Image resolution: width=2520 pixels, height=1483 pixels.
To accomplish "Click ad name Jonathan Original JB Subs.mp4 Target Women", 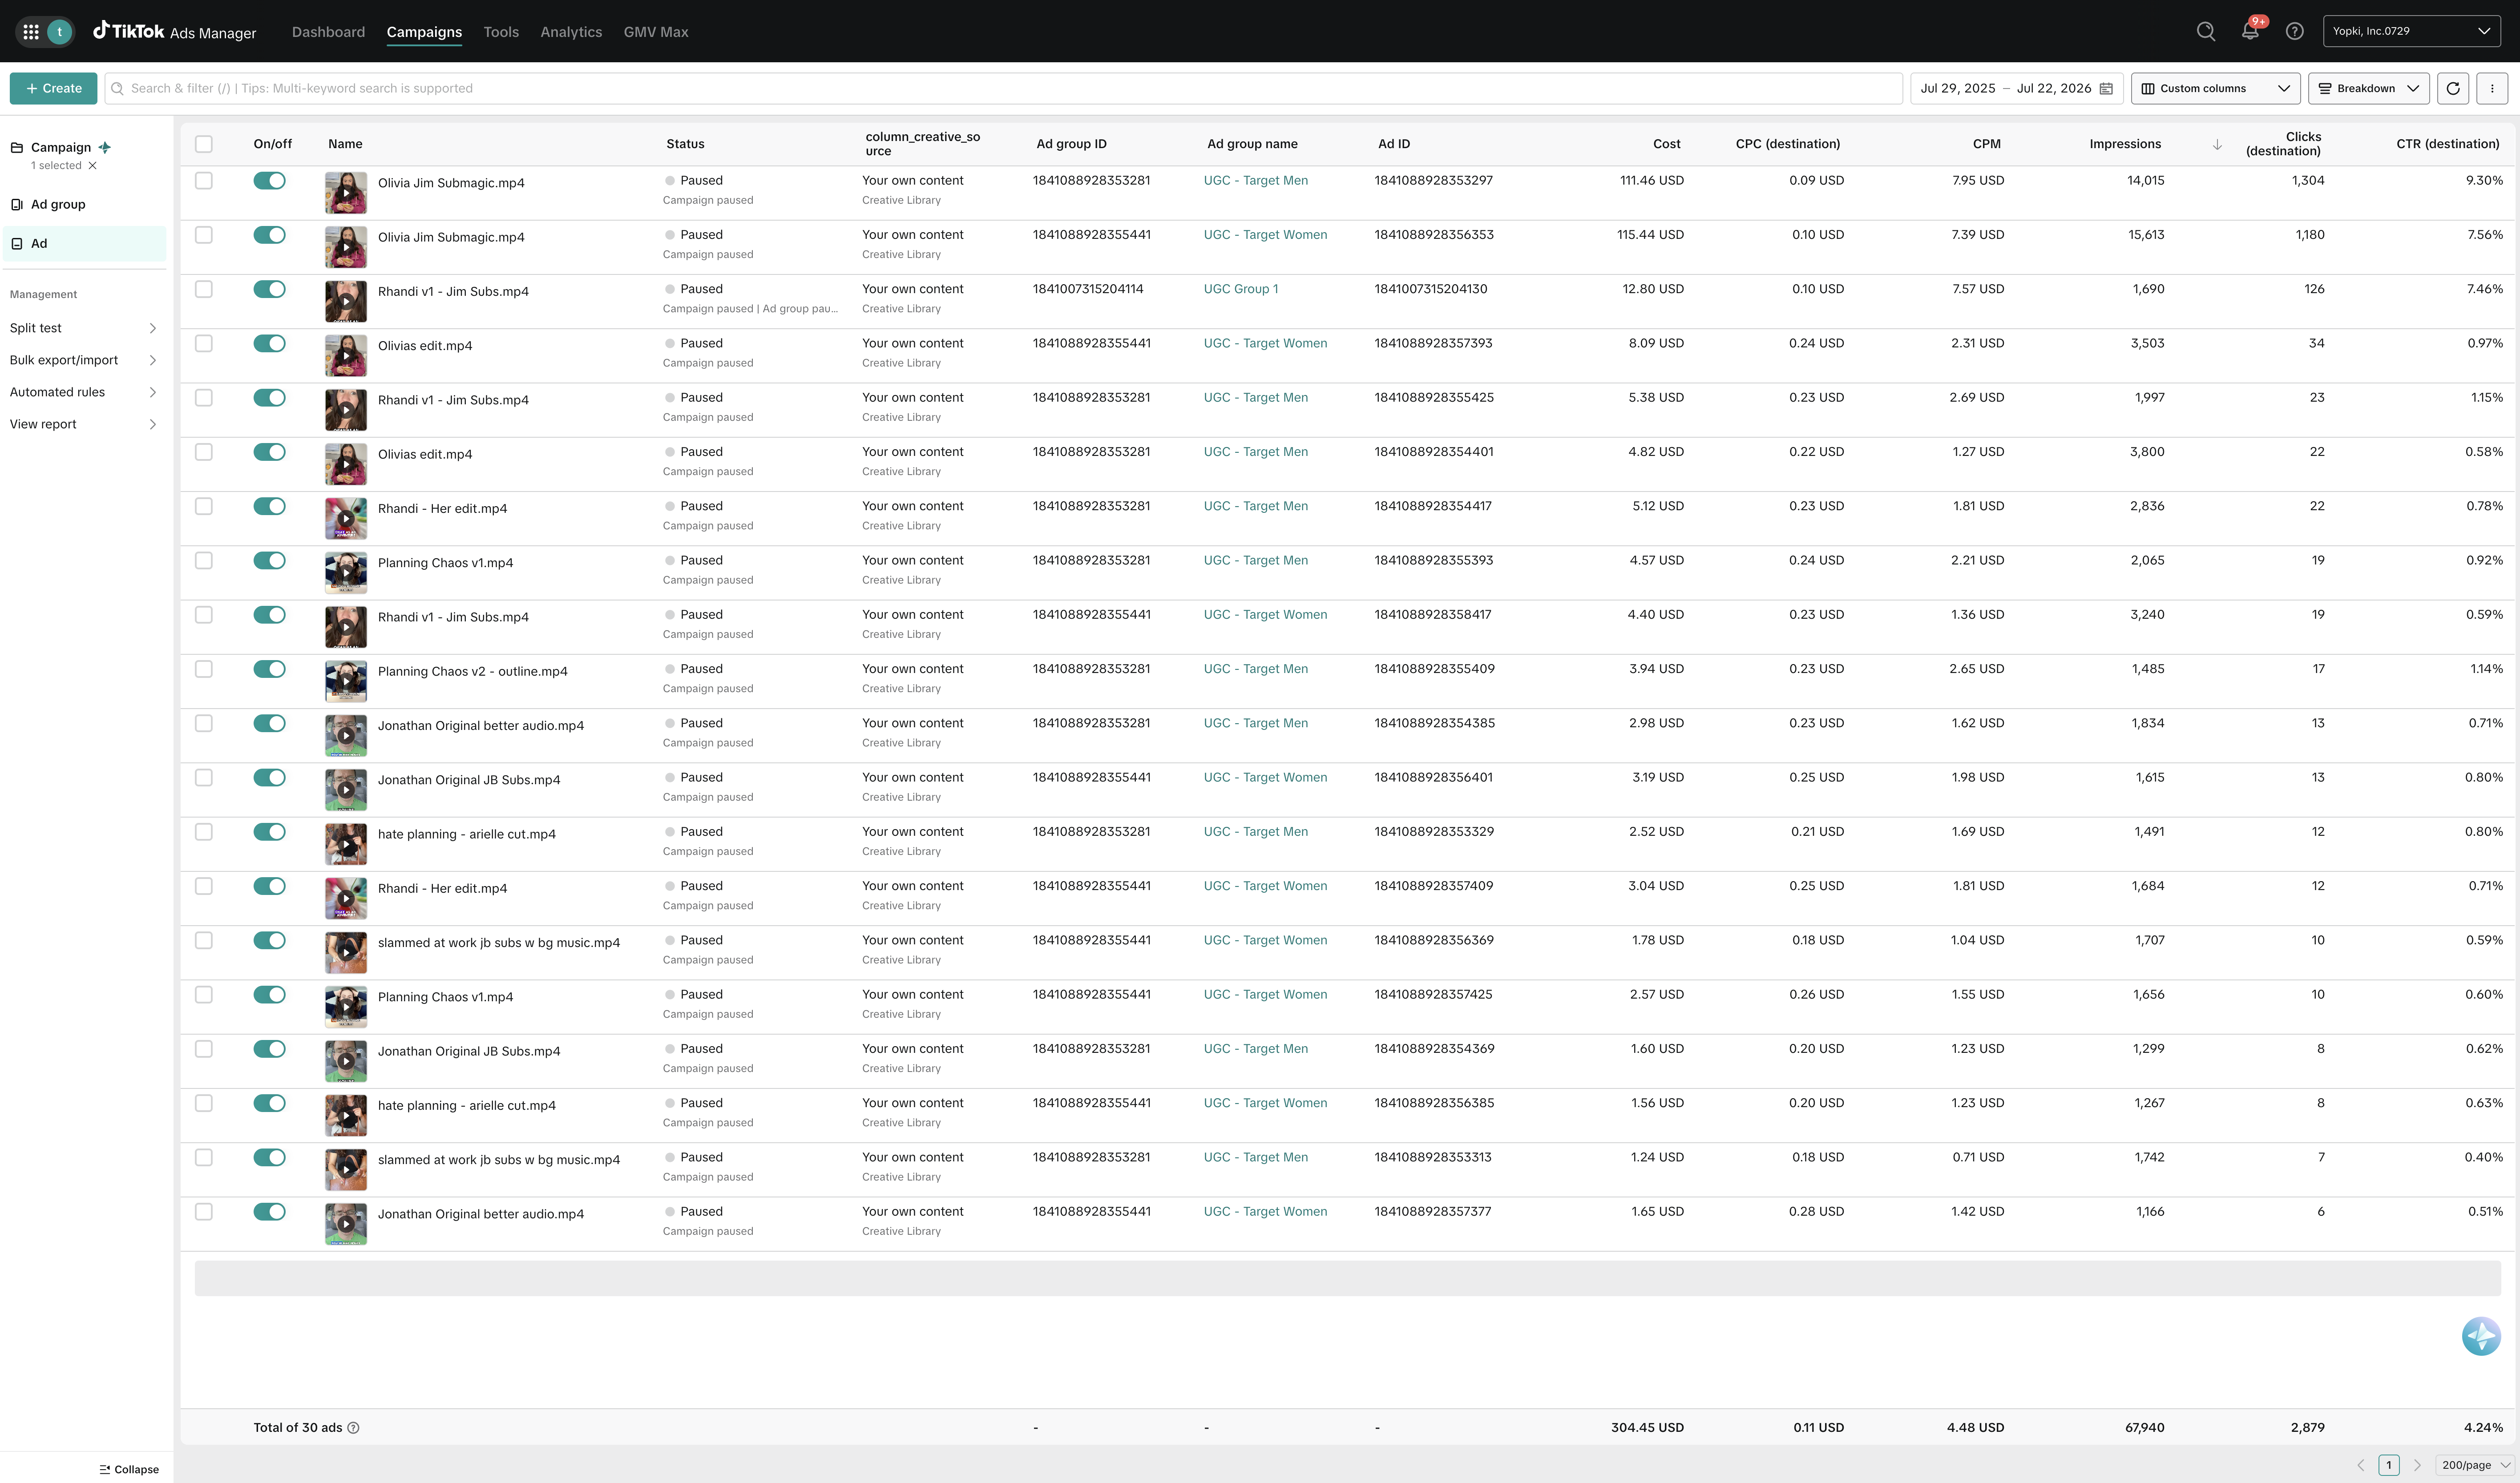I will (x=469, y=780).
